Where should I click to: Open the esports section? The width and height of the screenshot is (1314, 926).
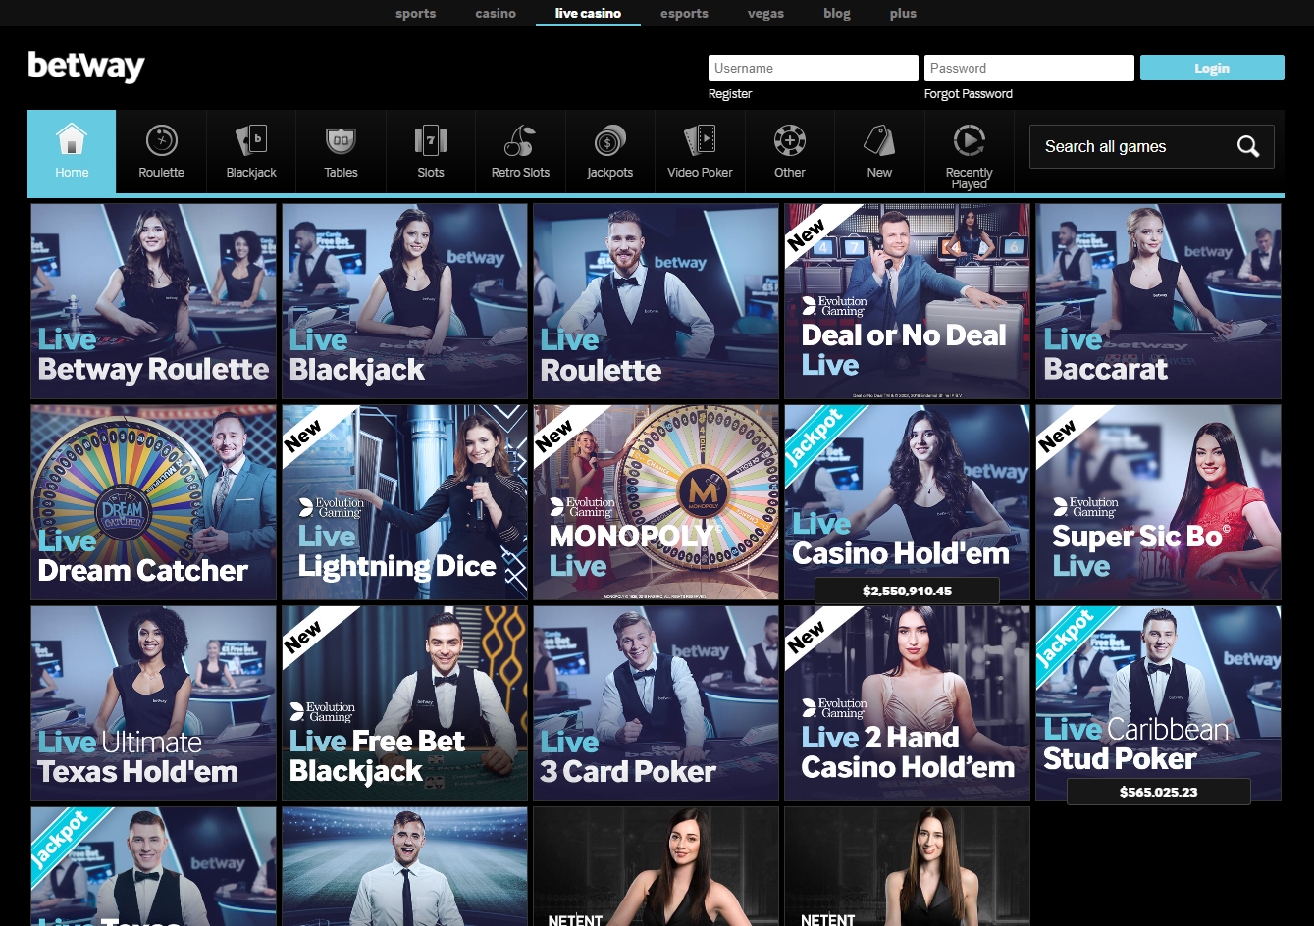coord(684,13)
